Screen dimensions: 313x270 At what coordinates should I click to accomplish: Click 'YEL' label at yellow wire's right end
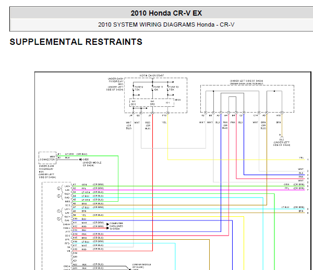pos(301,157)
